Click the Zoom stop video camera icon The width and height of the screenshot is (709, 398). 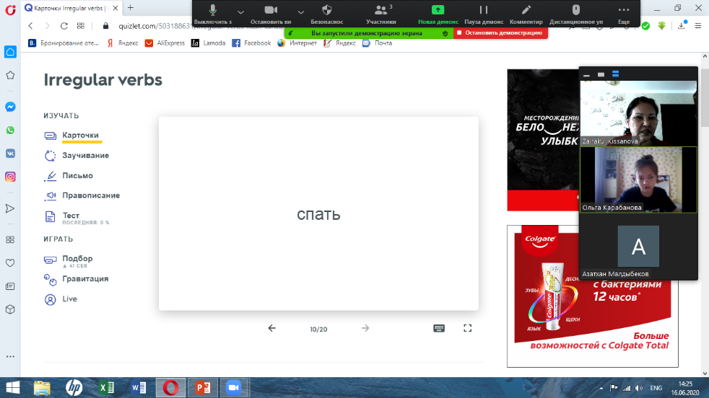click(x=271, y=10)
